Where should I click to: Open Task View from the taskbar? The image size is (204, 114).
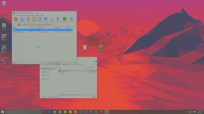tap(44, 112)
